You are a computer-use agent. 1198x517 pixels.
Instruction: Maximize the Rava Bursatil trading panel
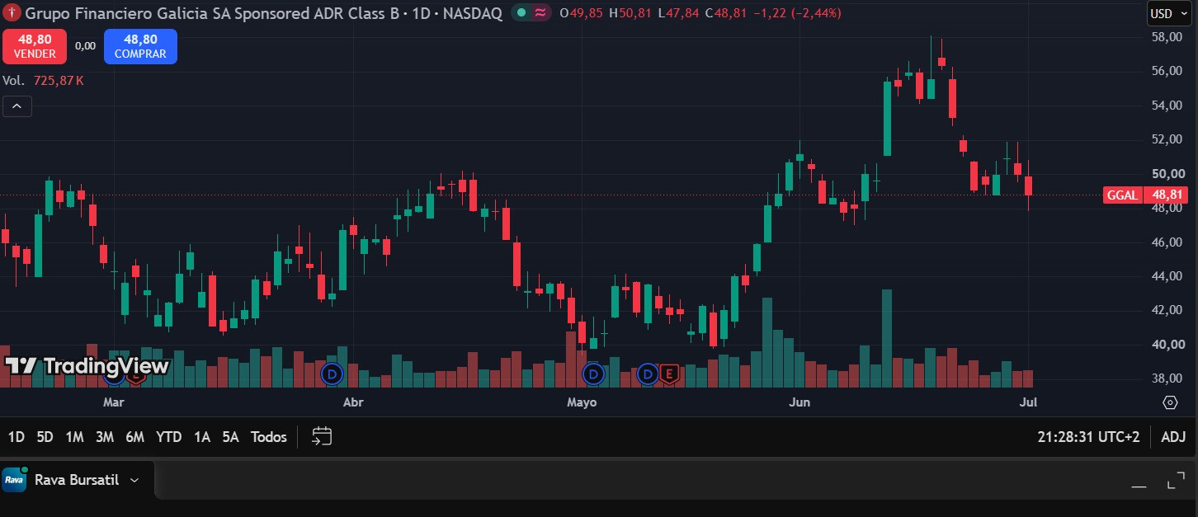click(1176, 481)
